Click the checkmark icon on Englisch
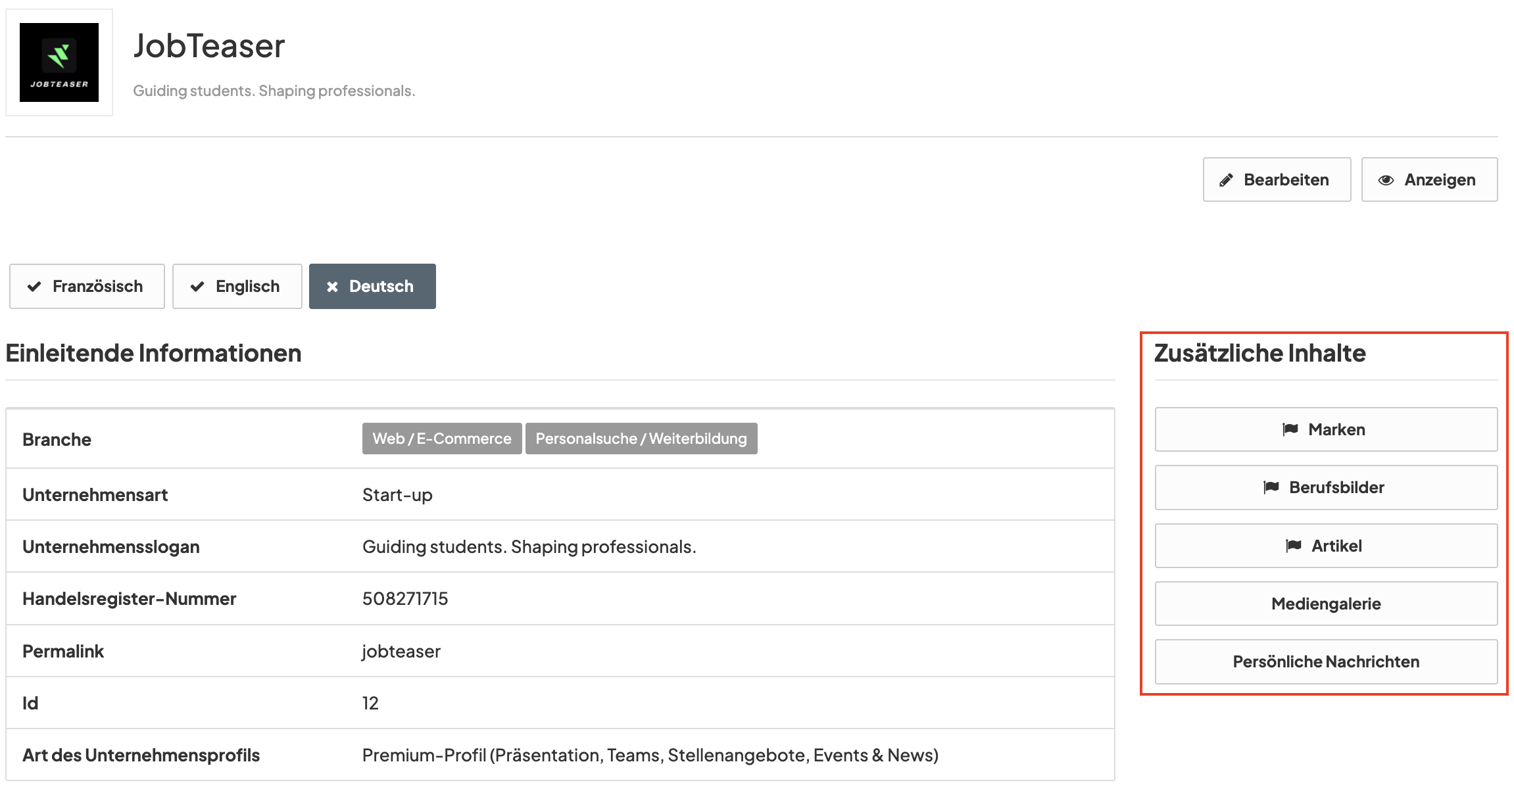This screenshot has height=789, width=1514. tap(197, 286)
